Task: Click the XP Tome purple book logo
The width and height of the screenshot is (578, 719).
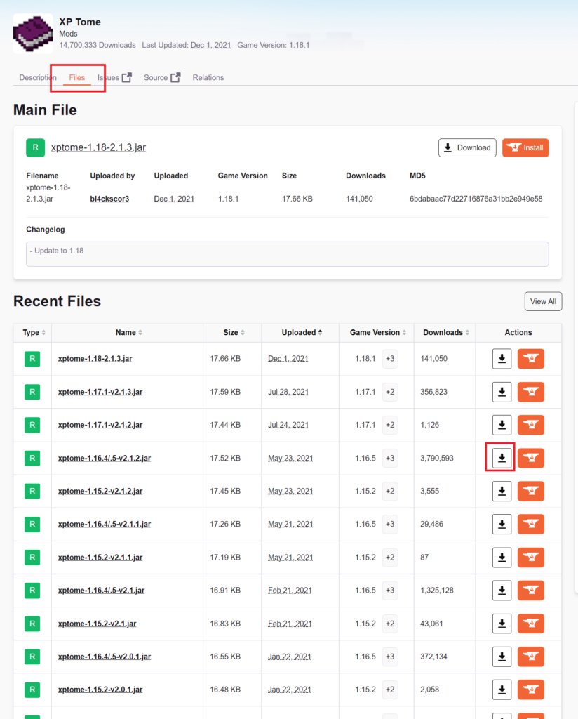Action: [x=33, y=34]
